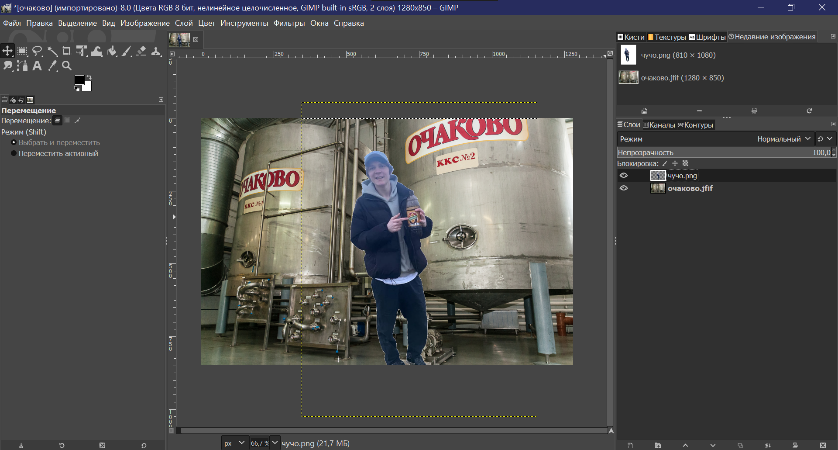Choose 'Переместить активный' radio option
This screenshot has width=838, height=450.
(x=55, y=153)
